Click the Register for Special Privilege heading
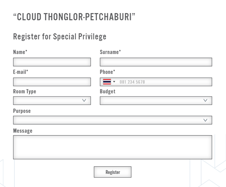Image resolution: width=226 pixels, height=187 pixels. tap(60, 36)
